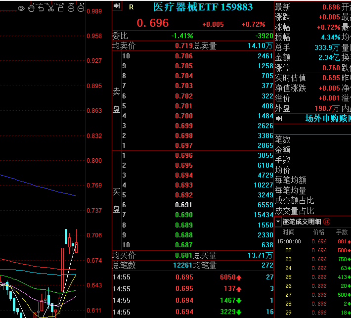The image size is (351, 318).
Task: Collapse the 逐笔成交明细 dropdown triangle
Action: pos(278,222)
